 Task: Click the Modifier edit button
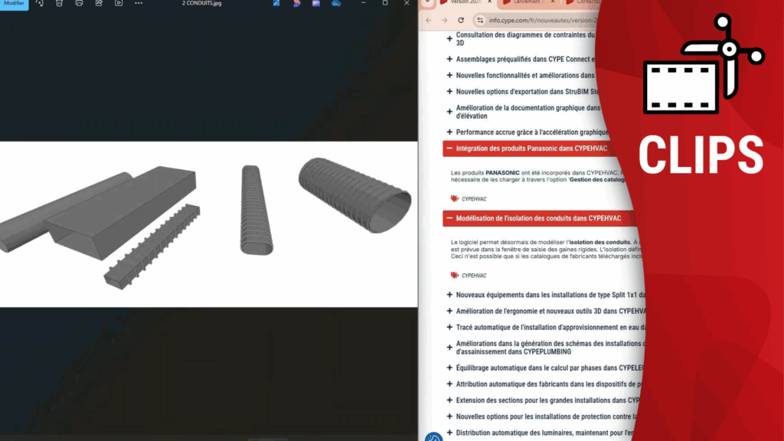tap(14, 4)
